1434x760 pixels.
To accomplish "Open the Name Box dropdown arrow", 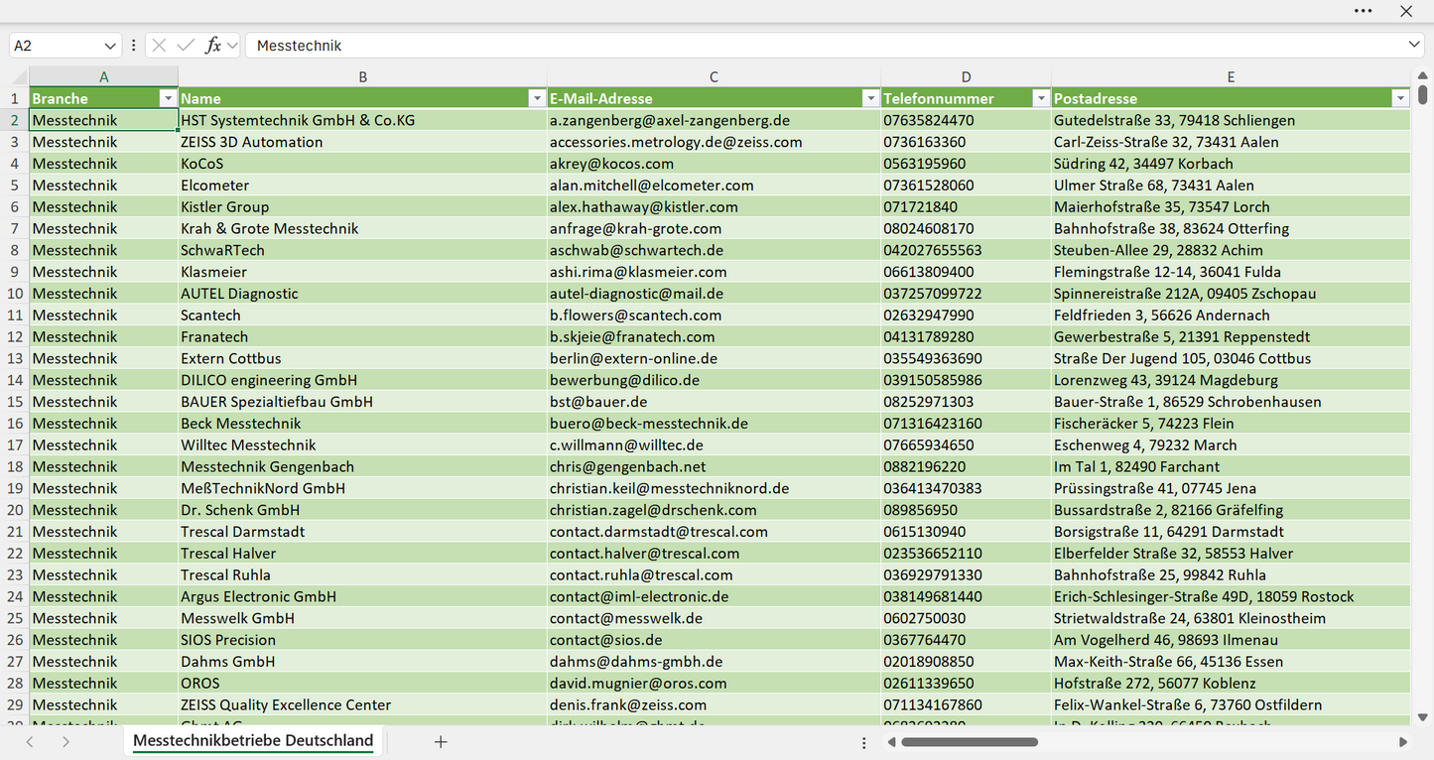I will (110, 46).
